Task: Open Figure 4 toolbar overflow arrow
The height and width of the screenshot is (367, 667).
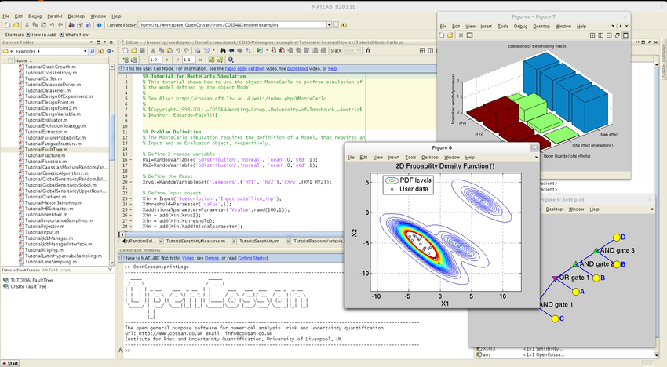Action: (x=536, y=158)
